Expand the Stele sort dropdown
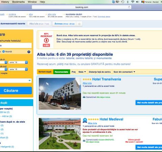Image resolution: width=162 pixels, height=152 pixels. (82, 72)
